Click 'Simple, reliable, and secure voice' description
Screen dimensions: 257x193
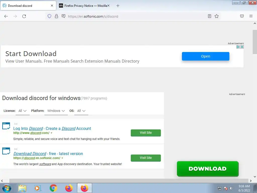(67, 139)
